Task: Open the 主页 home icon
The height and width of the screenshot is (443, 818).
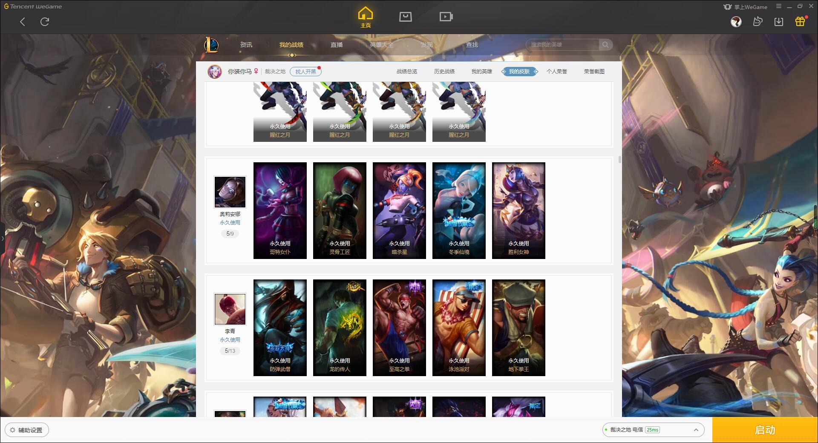Action: (x=365, y=17)
